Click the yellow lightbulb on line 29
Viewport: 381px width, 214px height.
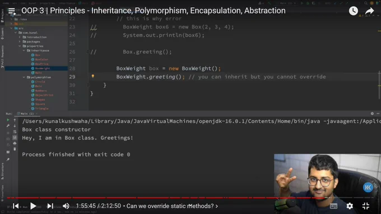tap(93, 76)
